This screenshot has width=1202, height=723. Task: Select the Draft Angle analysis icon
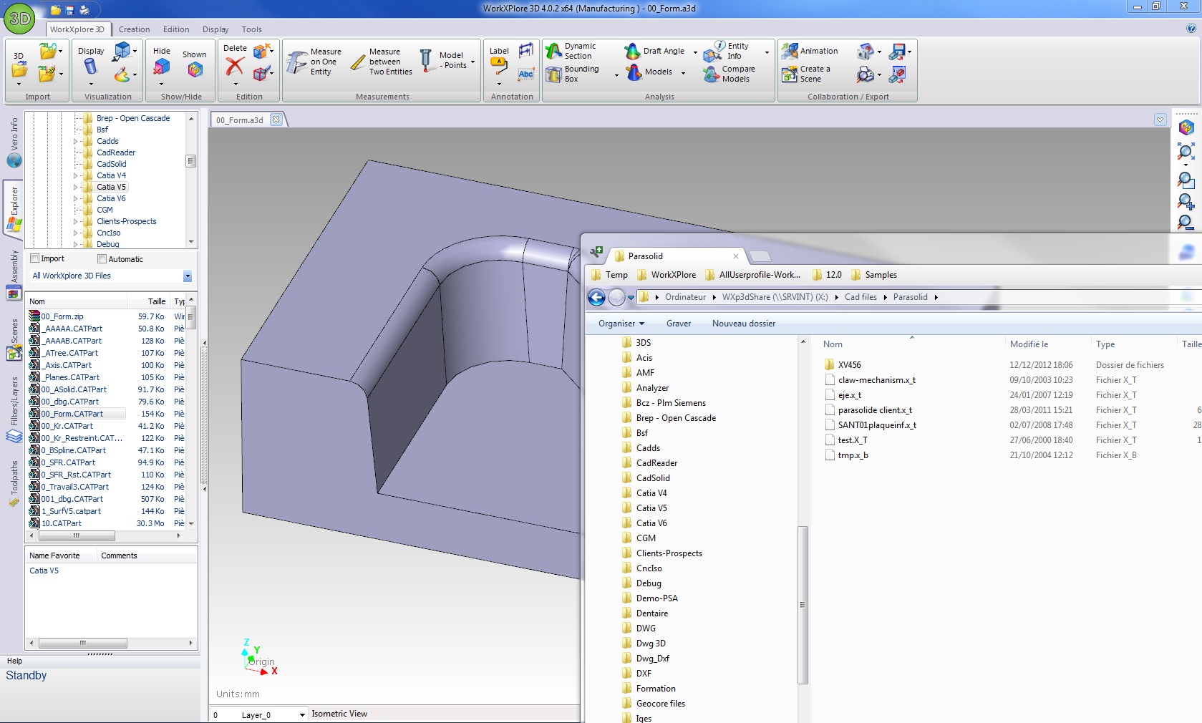(x=632, y=51)
